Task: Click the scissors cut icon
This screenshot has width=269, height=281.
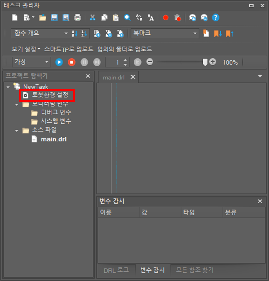Action: 92,18
